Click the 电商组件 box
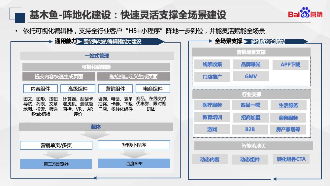Image resolution: width=330 pixels, height=186 pixels. (x=153, y=89)
